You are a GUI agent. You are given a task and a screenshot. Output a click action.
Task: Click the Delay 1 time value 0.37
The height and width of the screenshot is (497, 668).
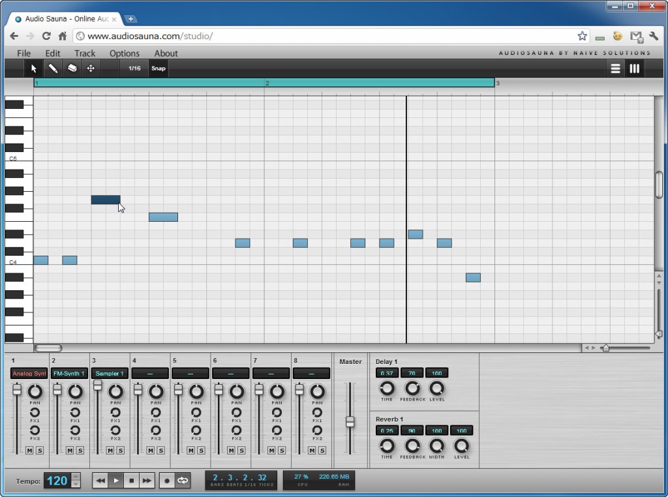coord(387,373)
